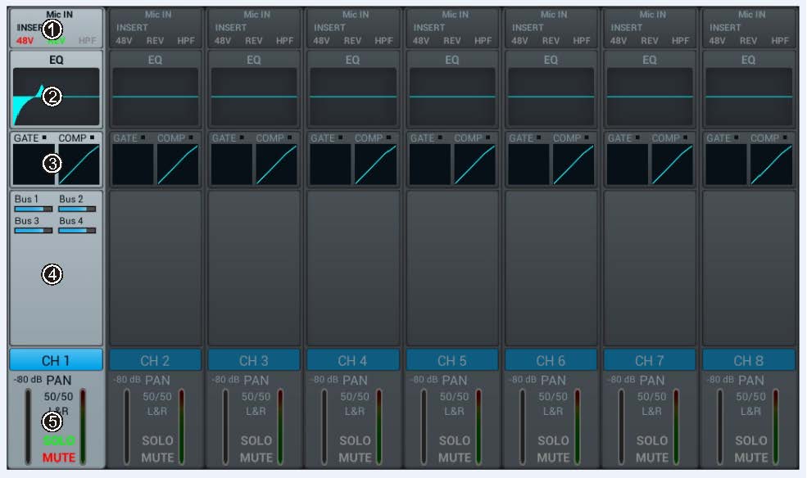Adjust the Bus 4 send level slider
The width and height of the screenshot is (807, 478).
pos(77,231)
